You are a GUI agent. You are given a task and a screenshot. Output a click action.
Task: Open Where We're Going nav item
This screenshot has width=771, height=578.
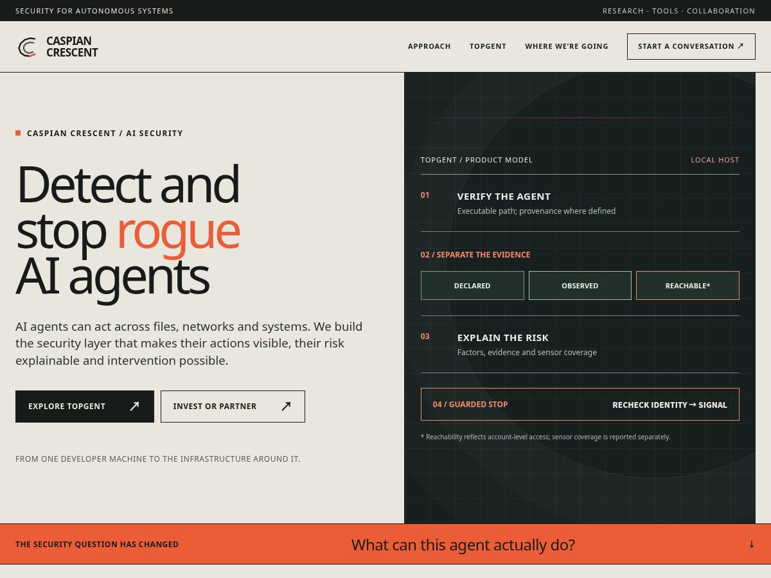pyautogui.click(x=567, y=46)
